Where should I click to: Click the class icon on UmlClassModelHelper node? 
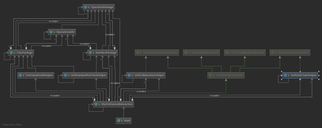tap(20, 75)
